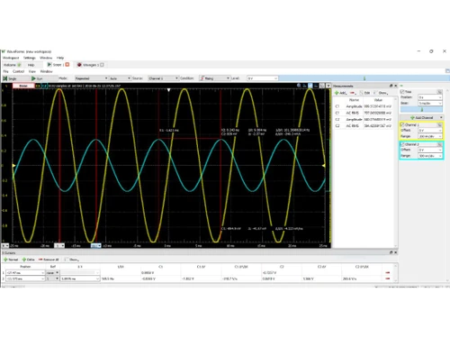This screenshot has height=338, width=450.
Task: Switch to the Welcome tab
Action: [x=12, y=65]
